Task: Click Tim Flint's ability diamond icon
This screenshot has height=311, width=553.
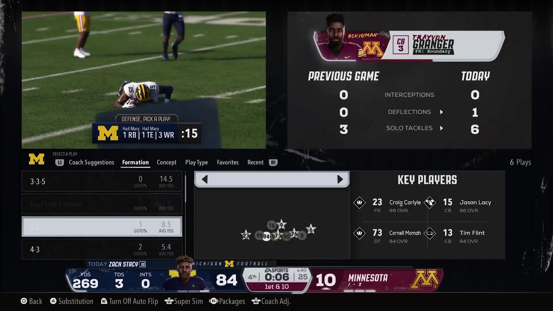Action: click(x=429, y=233)
